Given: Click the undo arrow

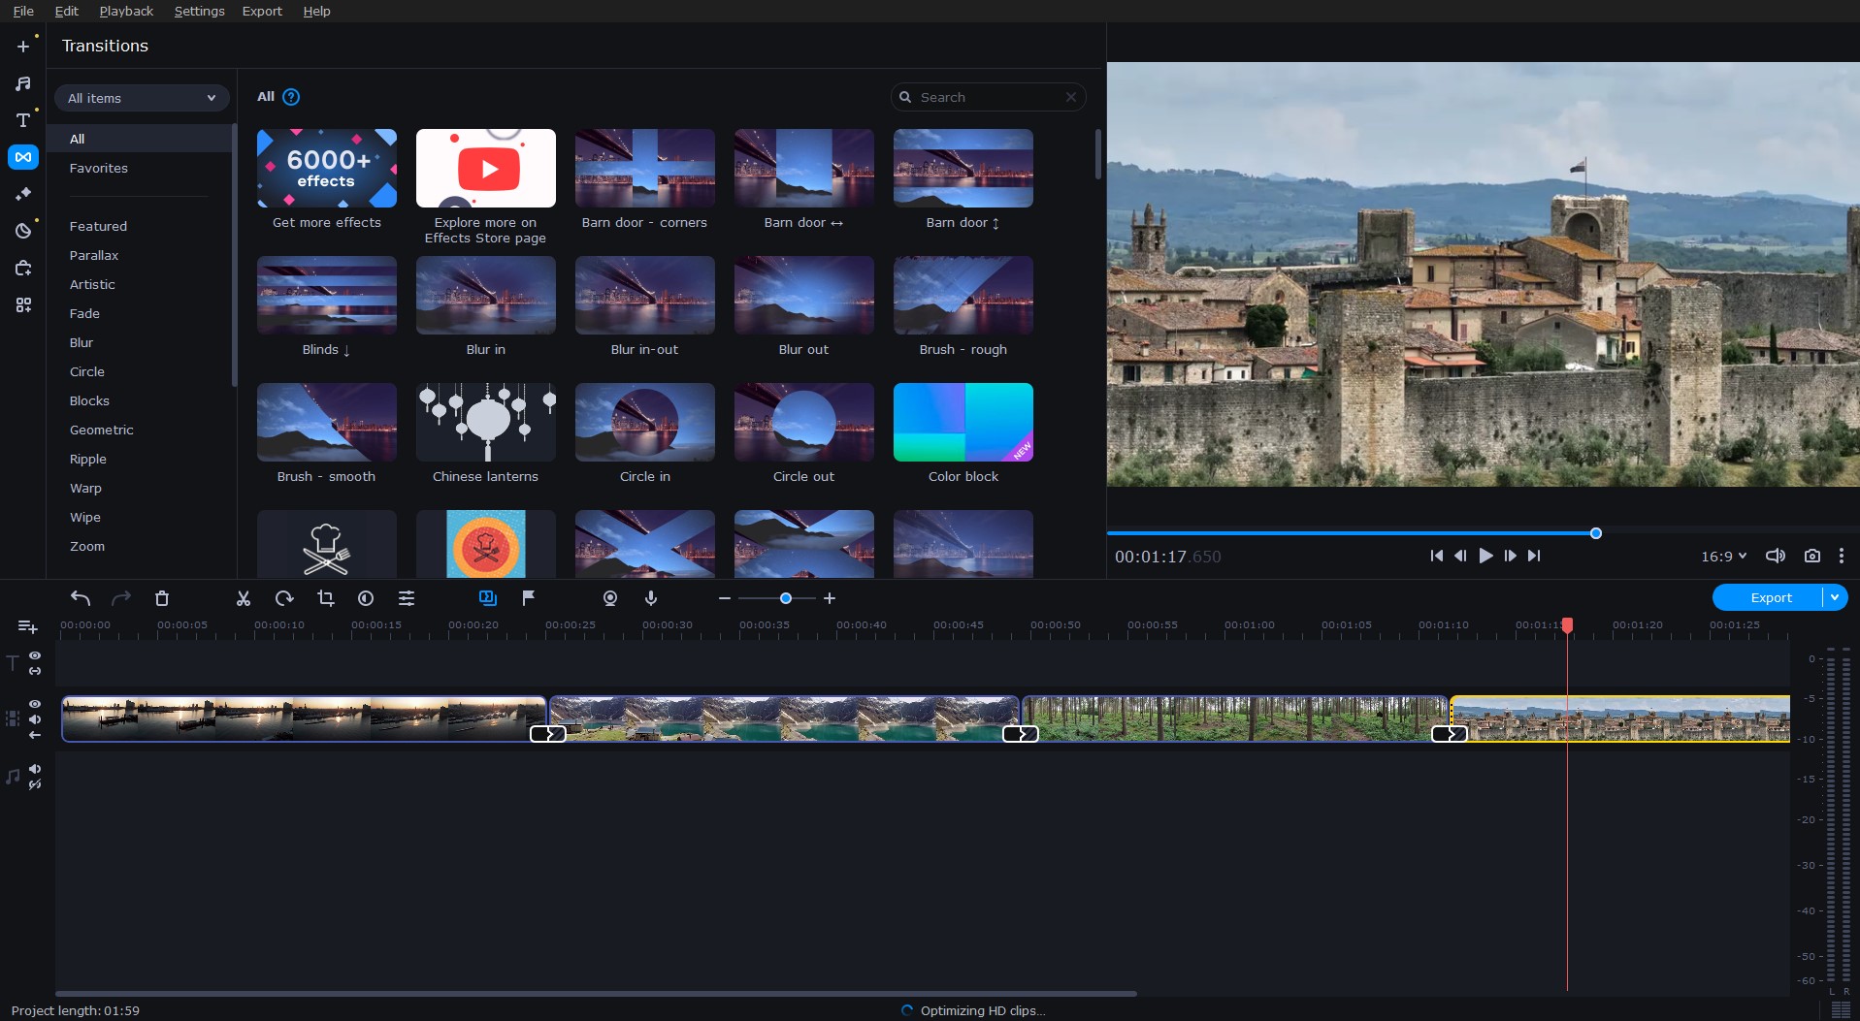Looking at the screenshot, I should [81, 598].
